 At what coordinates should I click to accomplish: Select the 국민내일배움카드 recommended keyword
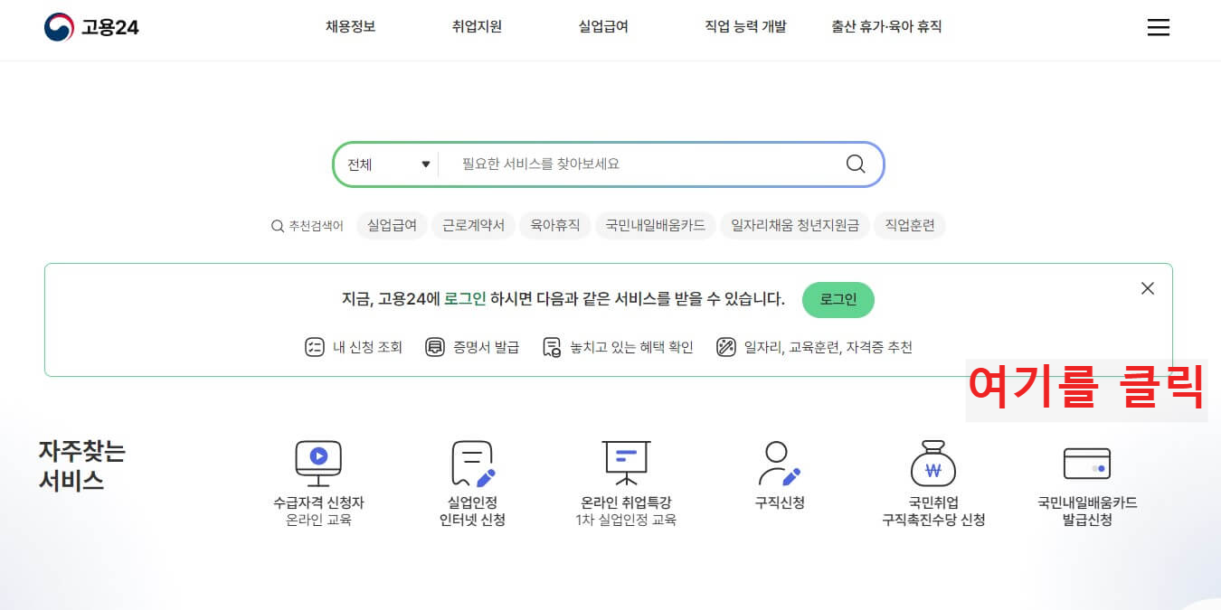(x=656, y=225)
